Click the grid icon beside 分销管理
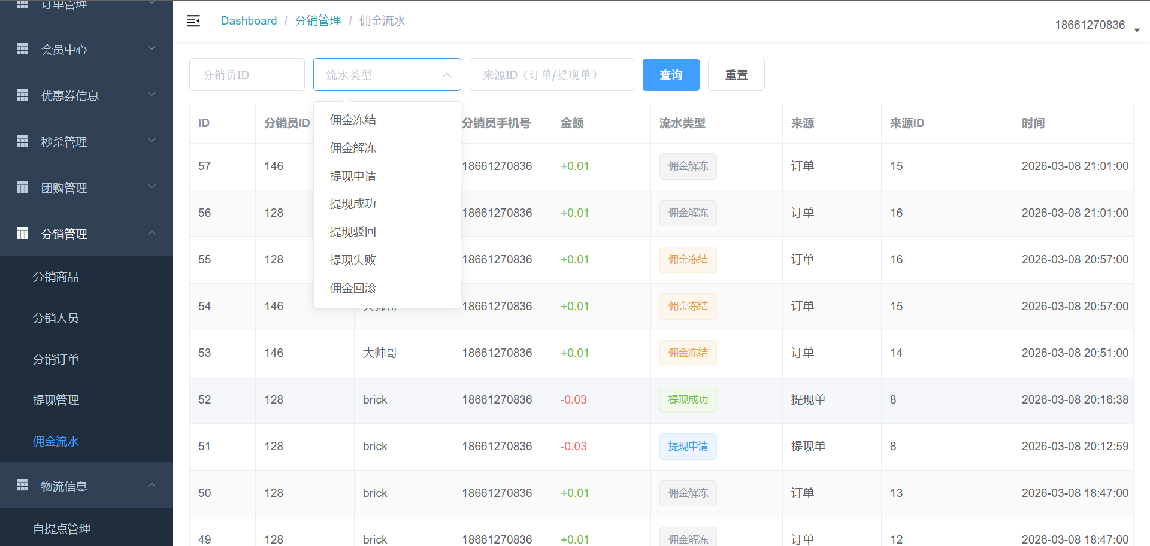1150x546 pixels. click(23, 233)
